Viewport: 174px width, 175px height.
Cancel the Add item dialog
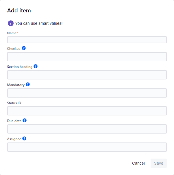138,163
